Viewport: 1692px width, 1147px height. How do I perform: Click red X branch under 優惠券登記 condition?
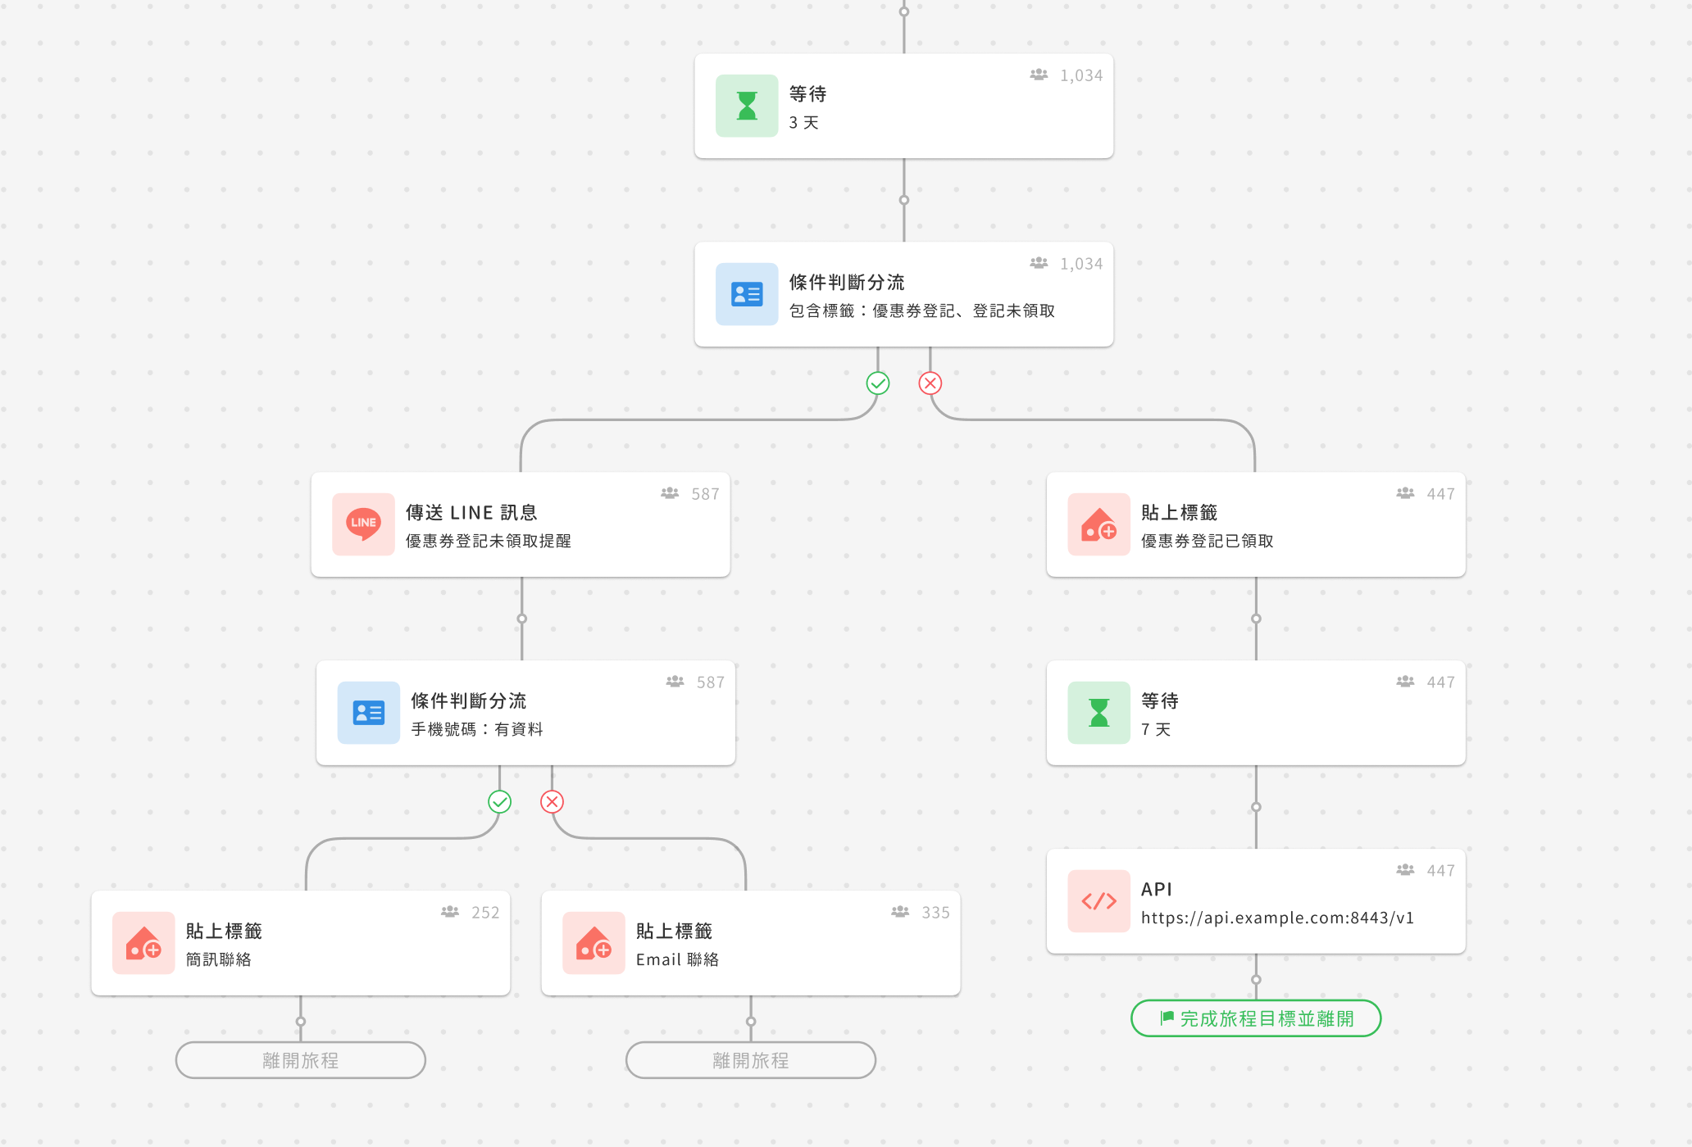point(930,383)
